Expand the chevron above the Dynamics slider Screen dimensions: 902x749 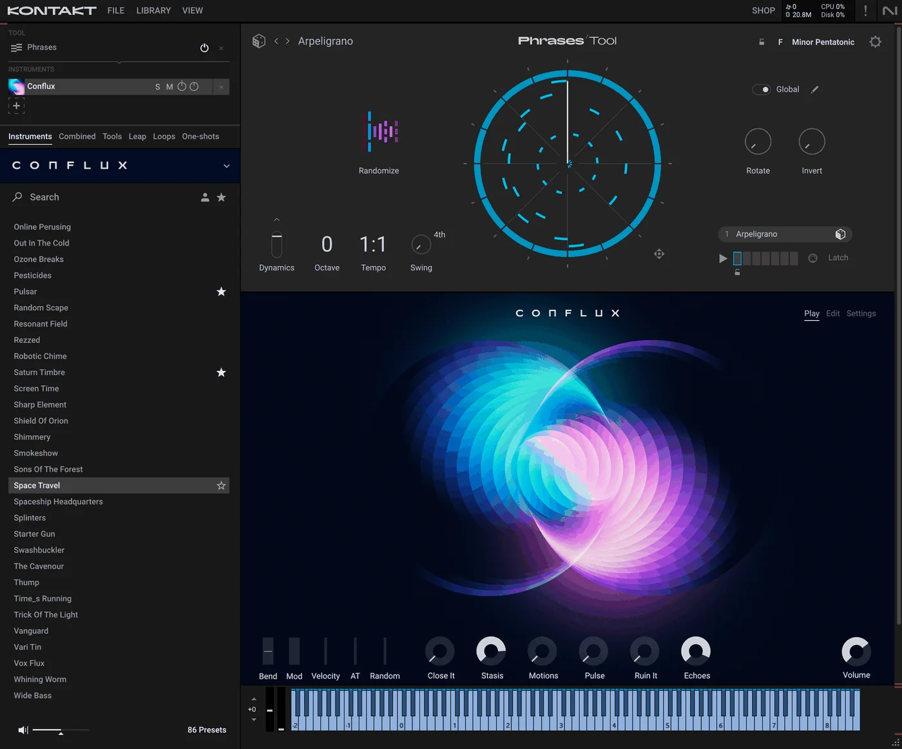277,220
